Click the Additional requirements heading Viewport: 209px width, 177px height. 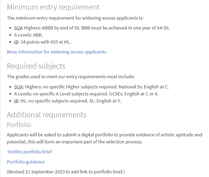coord(47,115)
